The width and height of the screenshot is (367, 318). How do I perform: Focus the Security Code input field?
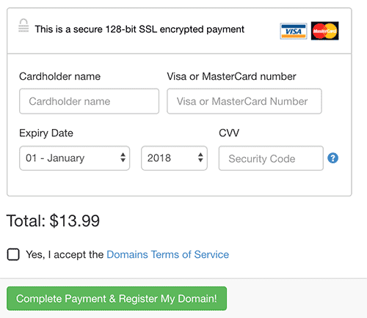(271, 158)
